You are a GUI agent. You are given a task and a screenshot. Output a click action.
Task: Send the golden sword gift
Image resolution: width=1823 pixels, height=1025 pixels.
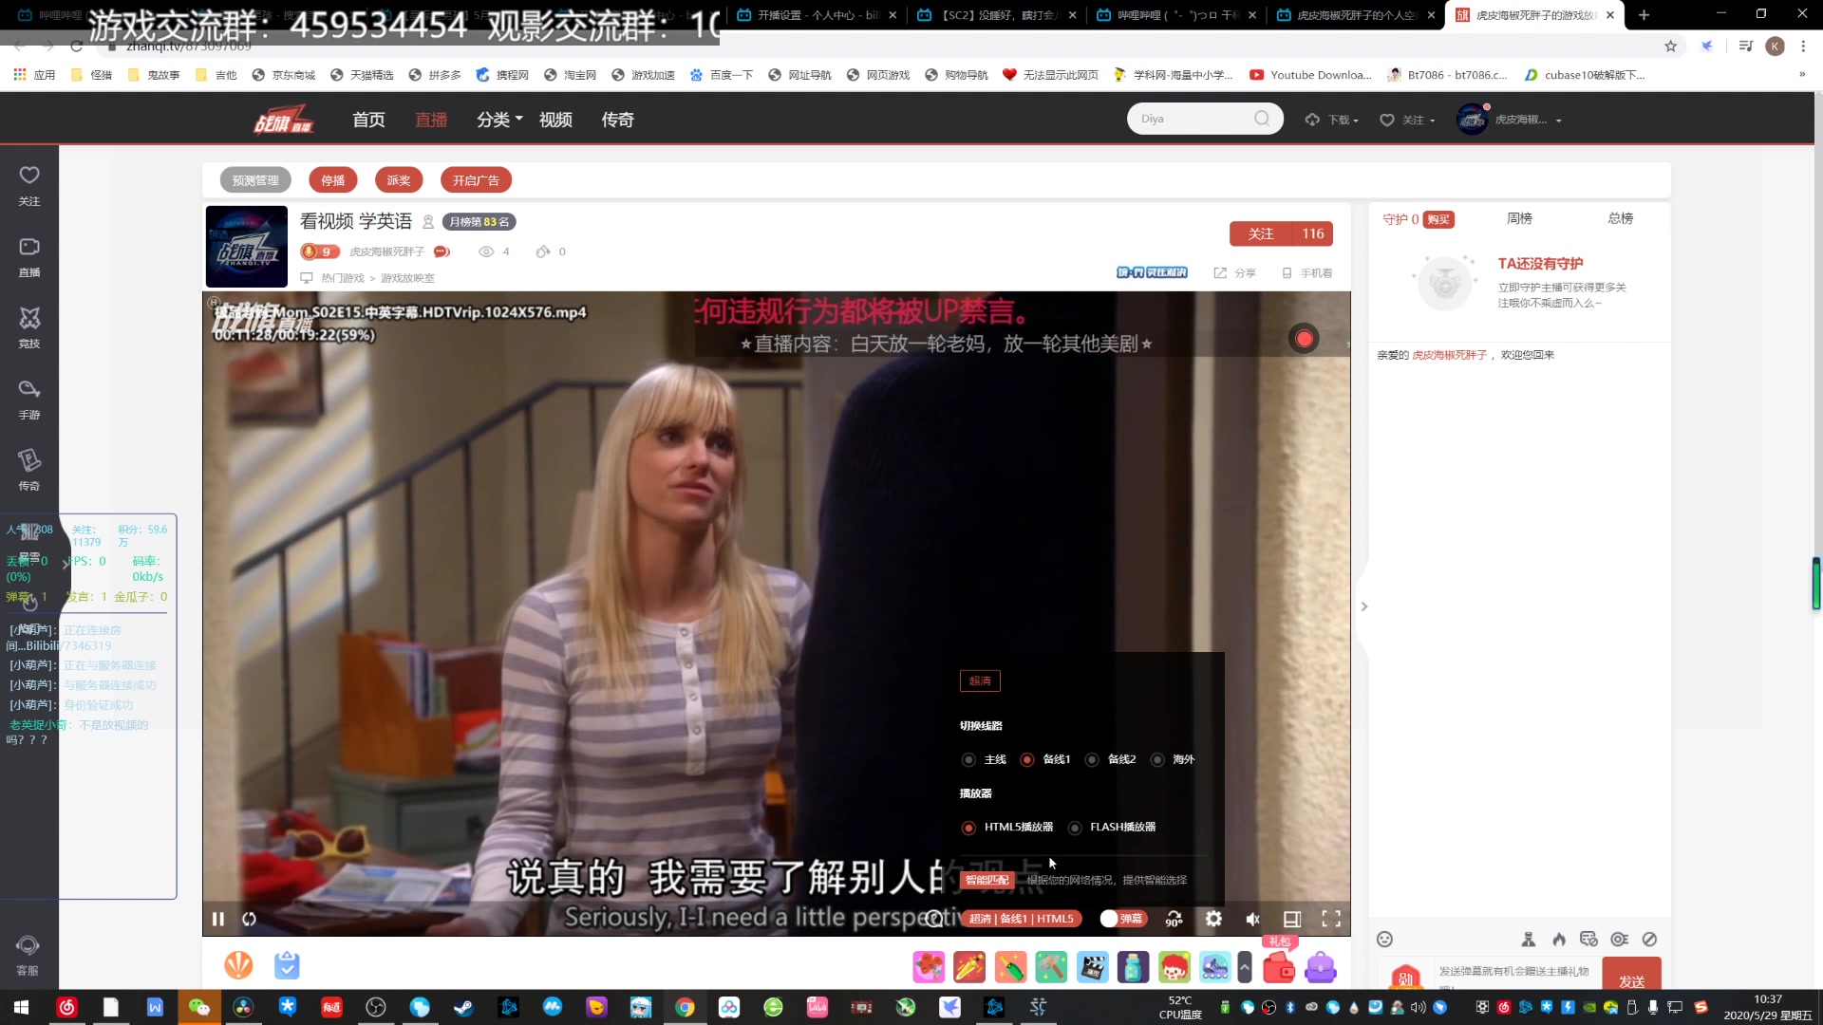point(969,967)
